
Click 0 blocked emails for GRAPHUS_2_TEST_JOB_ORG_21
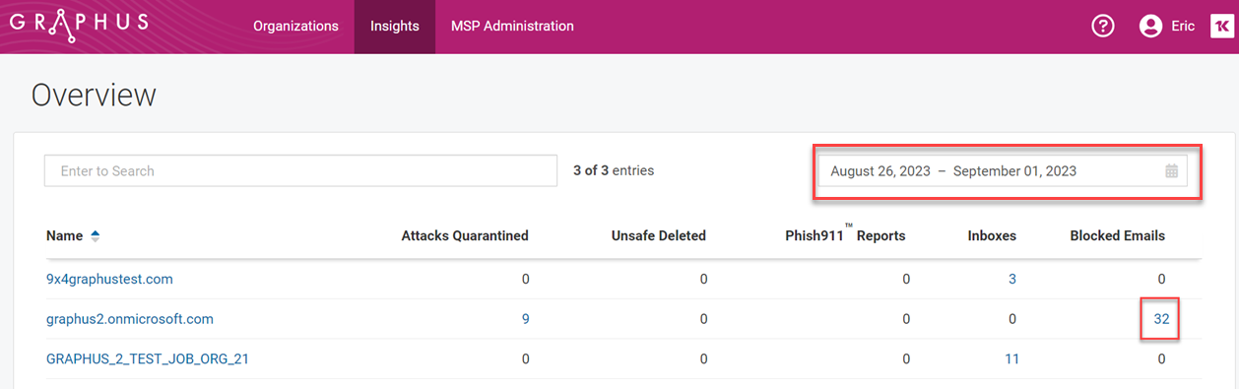pos(1161,359)
